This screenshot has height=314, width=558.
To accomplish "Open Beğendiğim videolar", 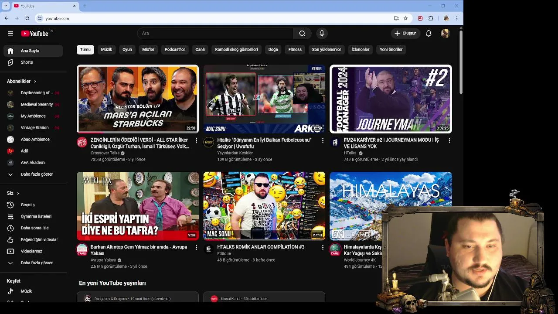I will click(33, 240).
